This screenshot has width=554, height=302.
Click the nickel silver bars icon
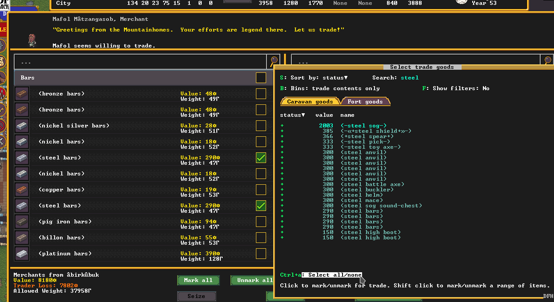point(22,126)
